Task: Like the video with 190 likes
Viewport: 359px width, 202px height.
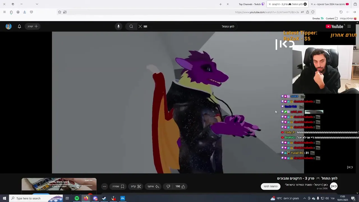Action: [x=180, y=186]
